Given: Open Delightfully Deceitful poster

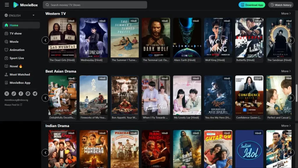Looking at the screenshot, I should coord(62,95).
